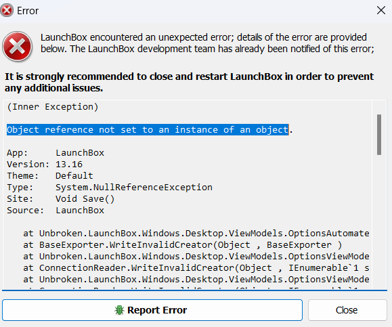Screen dimensions: 392x327
Task: Click the System.NullReferenceException type line
Action: coord(110,188)
